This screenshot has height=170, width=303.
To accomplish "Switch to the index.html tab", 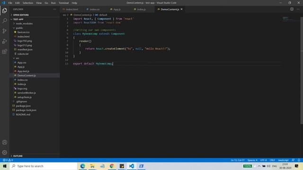I will click(71, 9).
